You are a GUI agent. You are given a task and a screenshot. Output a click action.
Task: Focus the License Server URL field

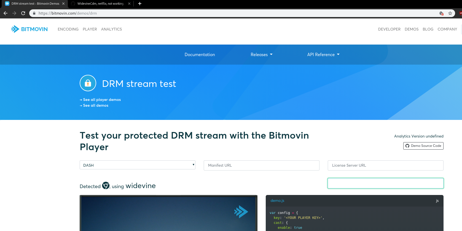tap(385, 165)
